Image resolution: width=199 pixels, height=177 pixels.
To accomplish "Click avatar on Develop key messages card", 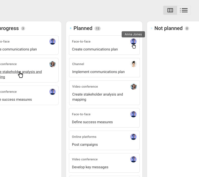I will tap(133, 159).
